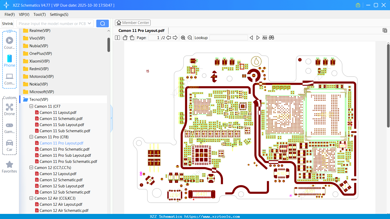Open the model number dropdown arrow
This screenshot has height=219, width=390.
coord(89,23)
